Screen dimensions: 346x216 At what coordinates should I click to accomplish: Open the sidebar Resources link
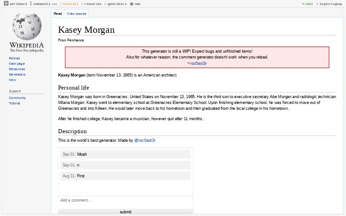17,69
